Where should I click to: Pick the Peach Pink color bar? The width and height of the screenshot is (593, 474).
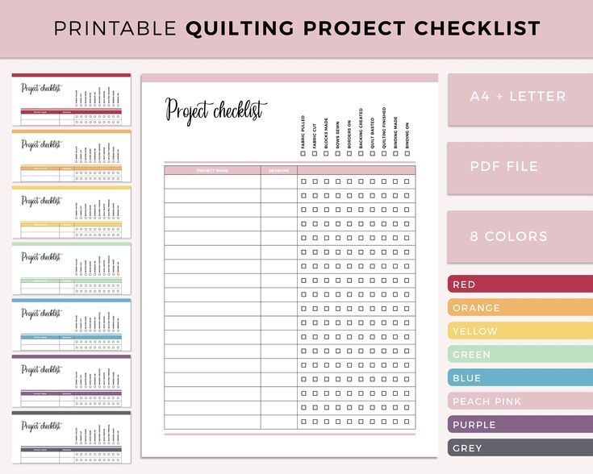tap(520, 401)
